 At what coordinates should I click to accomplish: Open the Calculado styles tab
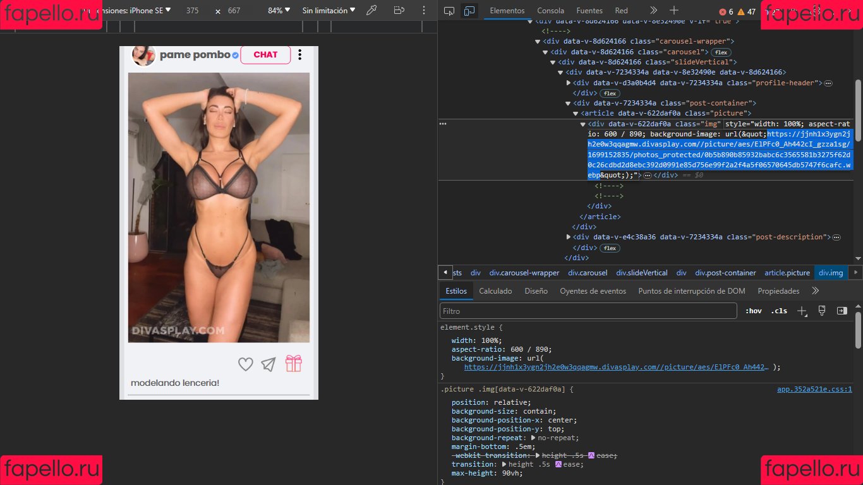[x=495, y=290]
